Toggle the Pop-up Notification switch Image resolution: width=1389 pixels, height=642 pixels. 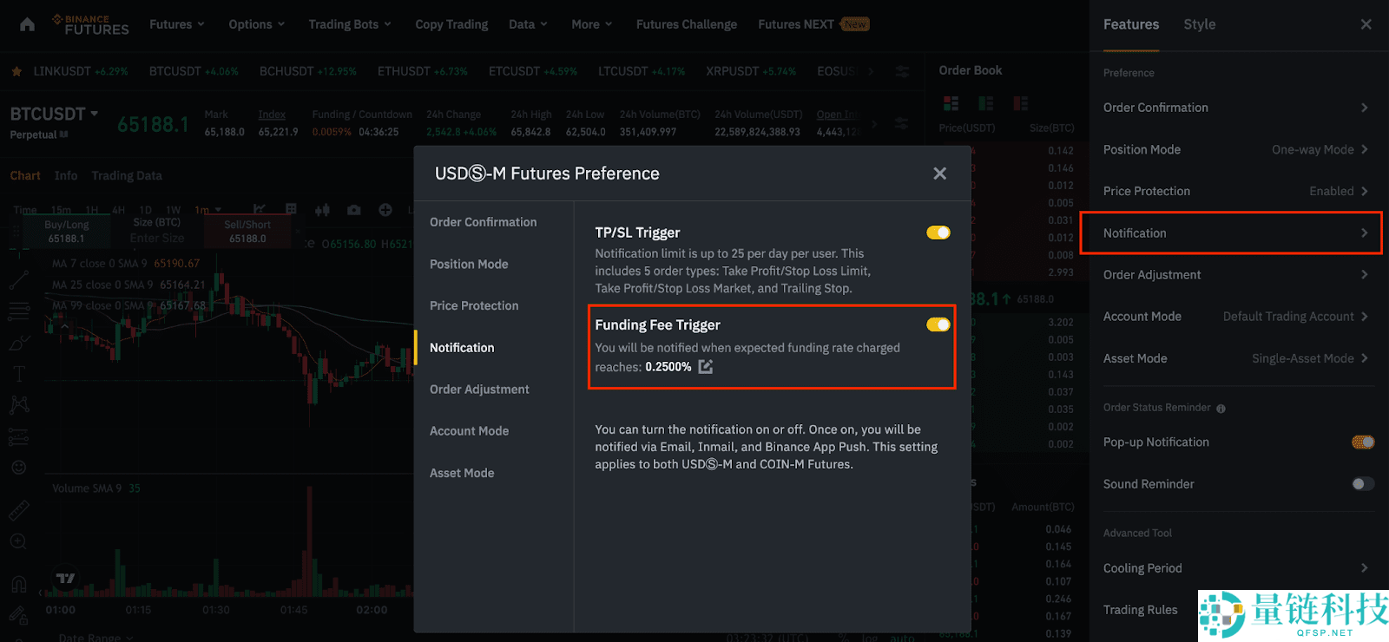(x=1362, y=442)
